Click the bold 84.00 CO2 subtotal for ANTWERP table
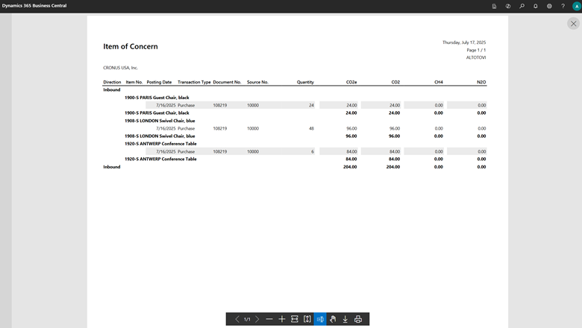Image resolution: width=582 pixels, height=328 pixels. pos(395,159)
